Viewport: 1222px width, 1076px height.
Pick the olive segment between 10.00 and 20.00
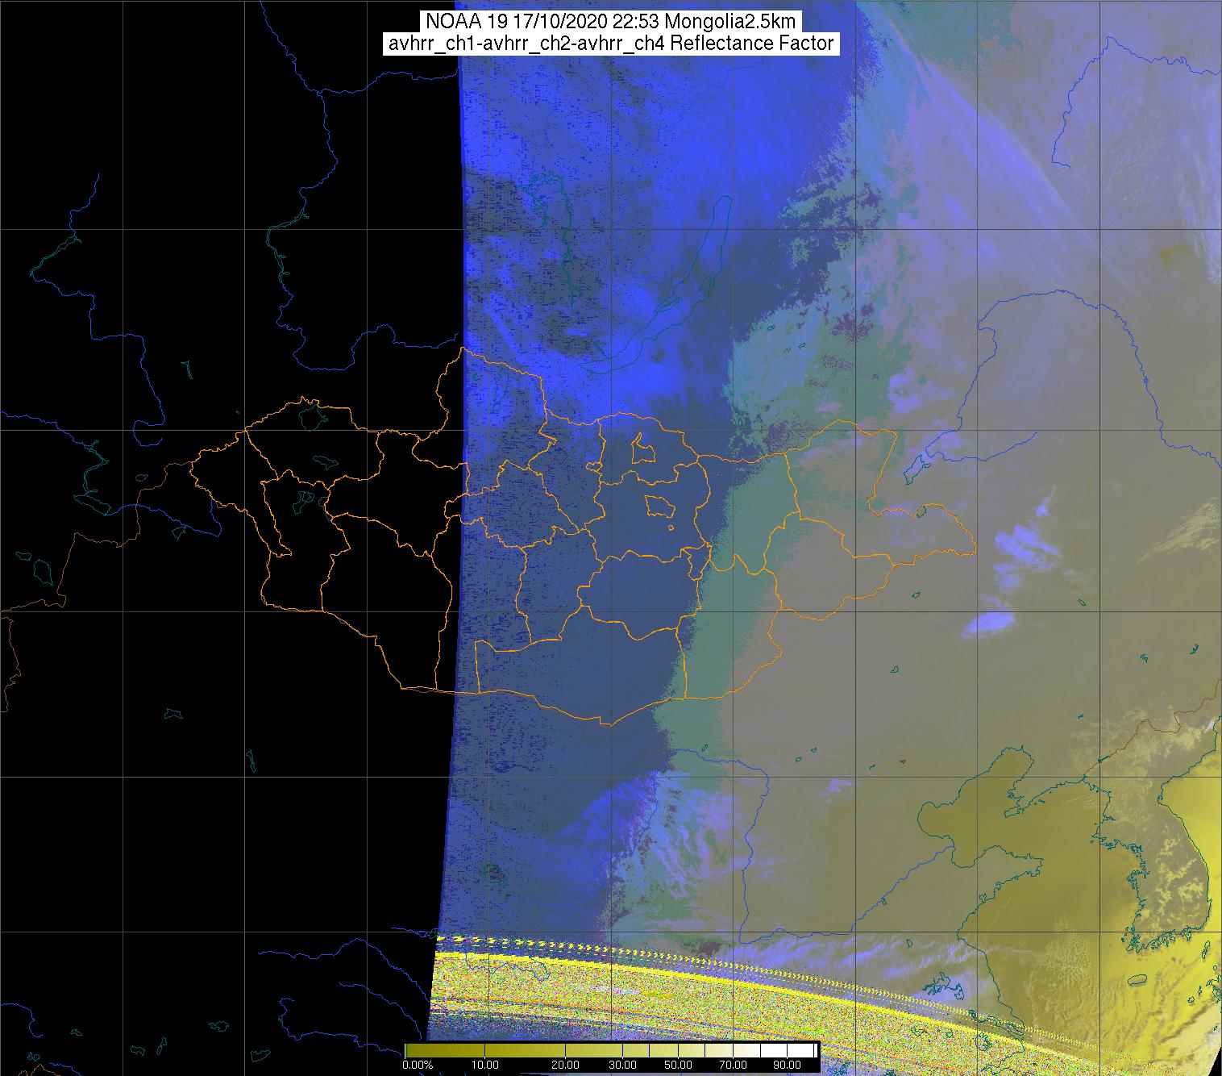pos(525,1050)
